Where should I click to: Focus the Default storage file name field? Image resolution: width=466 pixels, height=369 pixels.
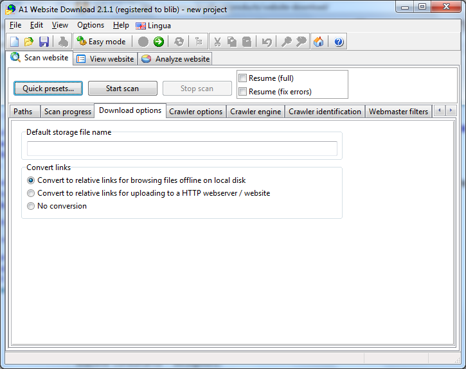click(182, 148)
